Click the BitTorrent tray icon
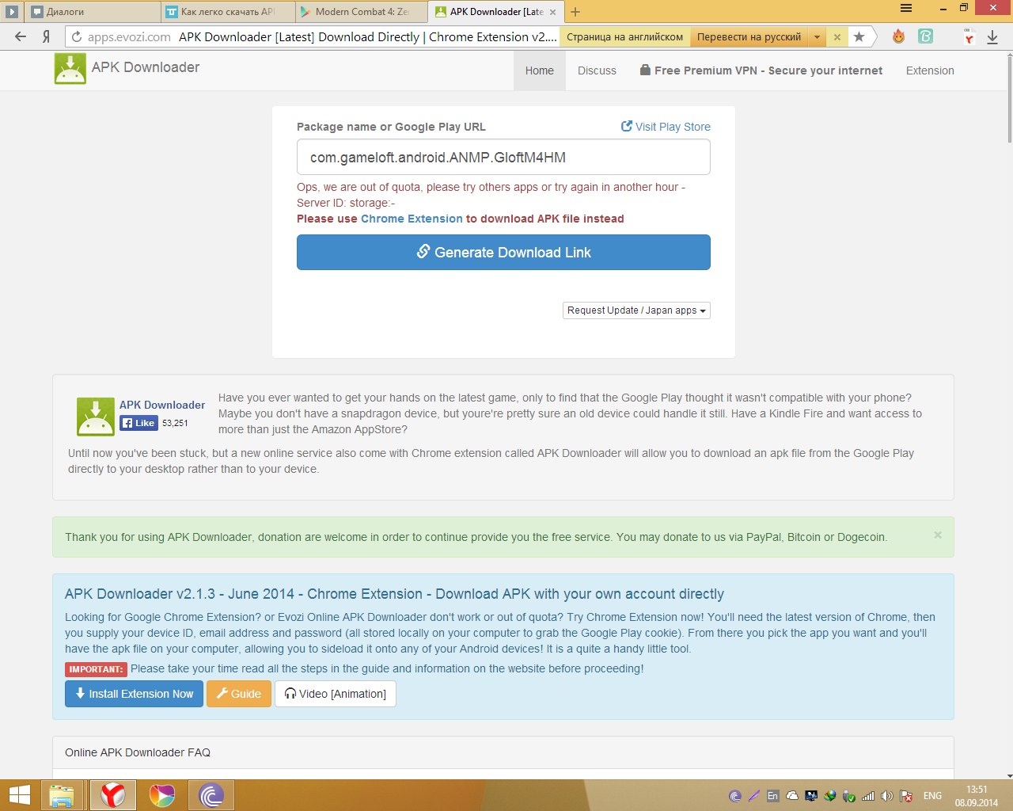The image size is (1013, 811). tap(735, 796)
